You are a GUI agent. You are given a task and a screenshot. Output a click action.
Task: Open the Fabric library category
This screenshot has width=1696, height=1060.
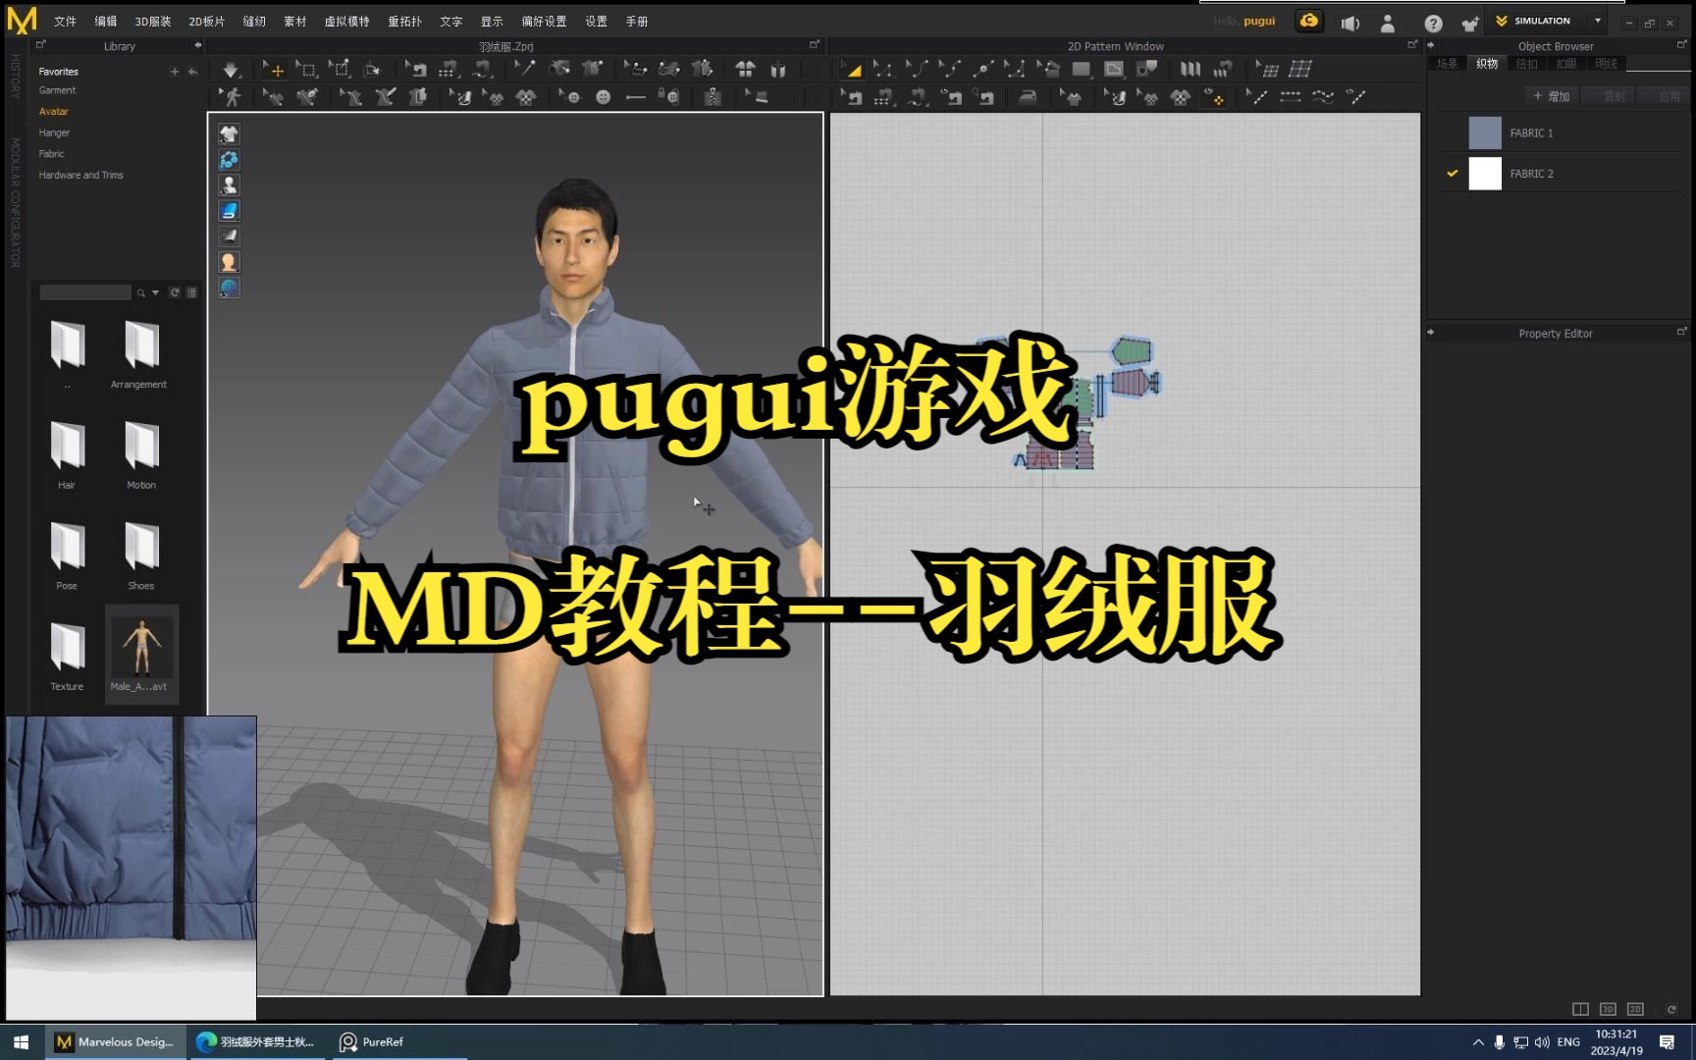point(51,154)
